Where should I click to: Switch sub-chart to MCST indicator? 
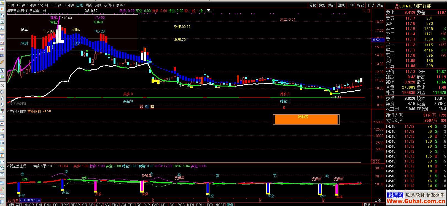pos(220,204)
